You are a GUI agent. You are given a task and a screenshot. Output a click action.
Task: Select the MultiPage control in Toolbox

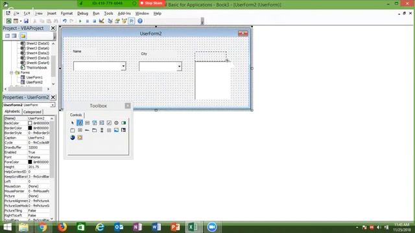(95, 130)
